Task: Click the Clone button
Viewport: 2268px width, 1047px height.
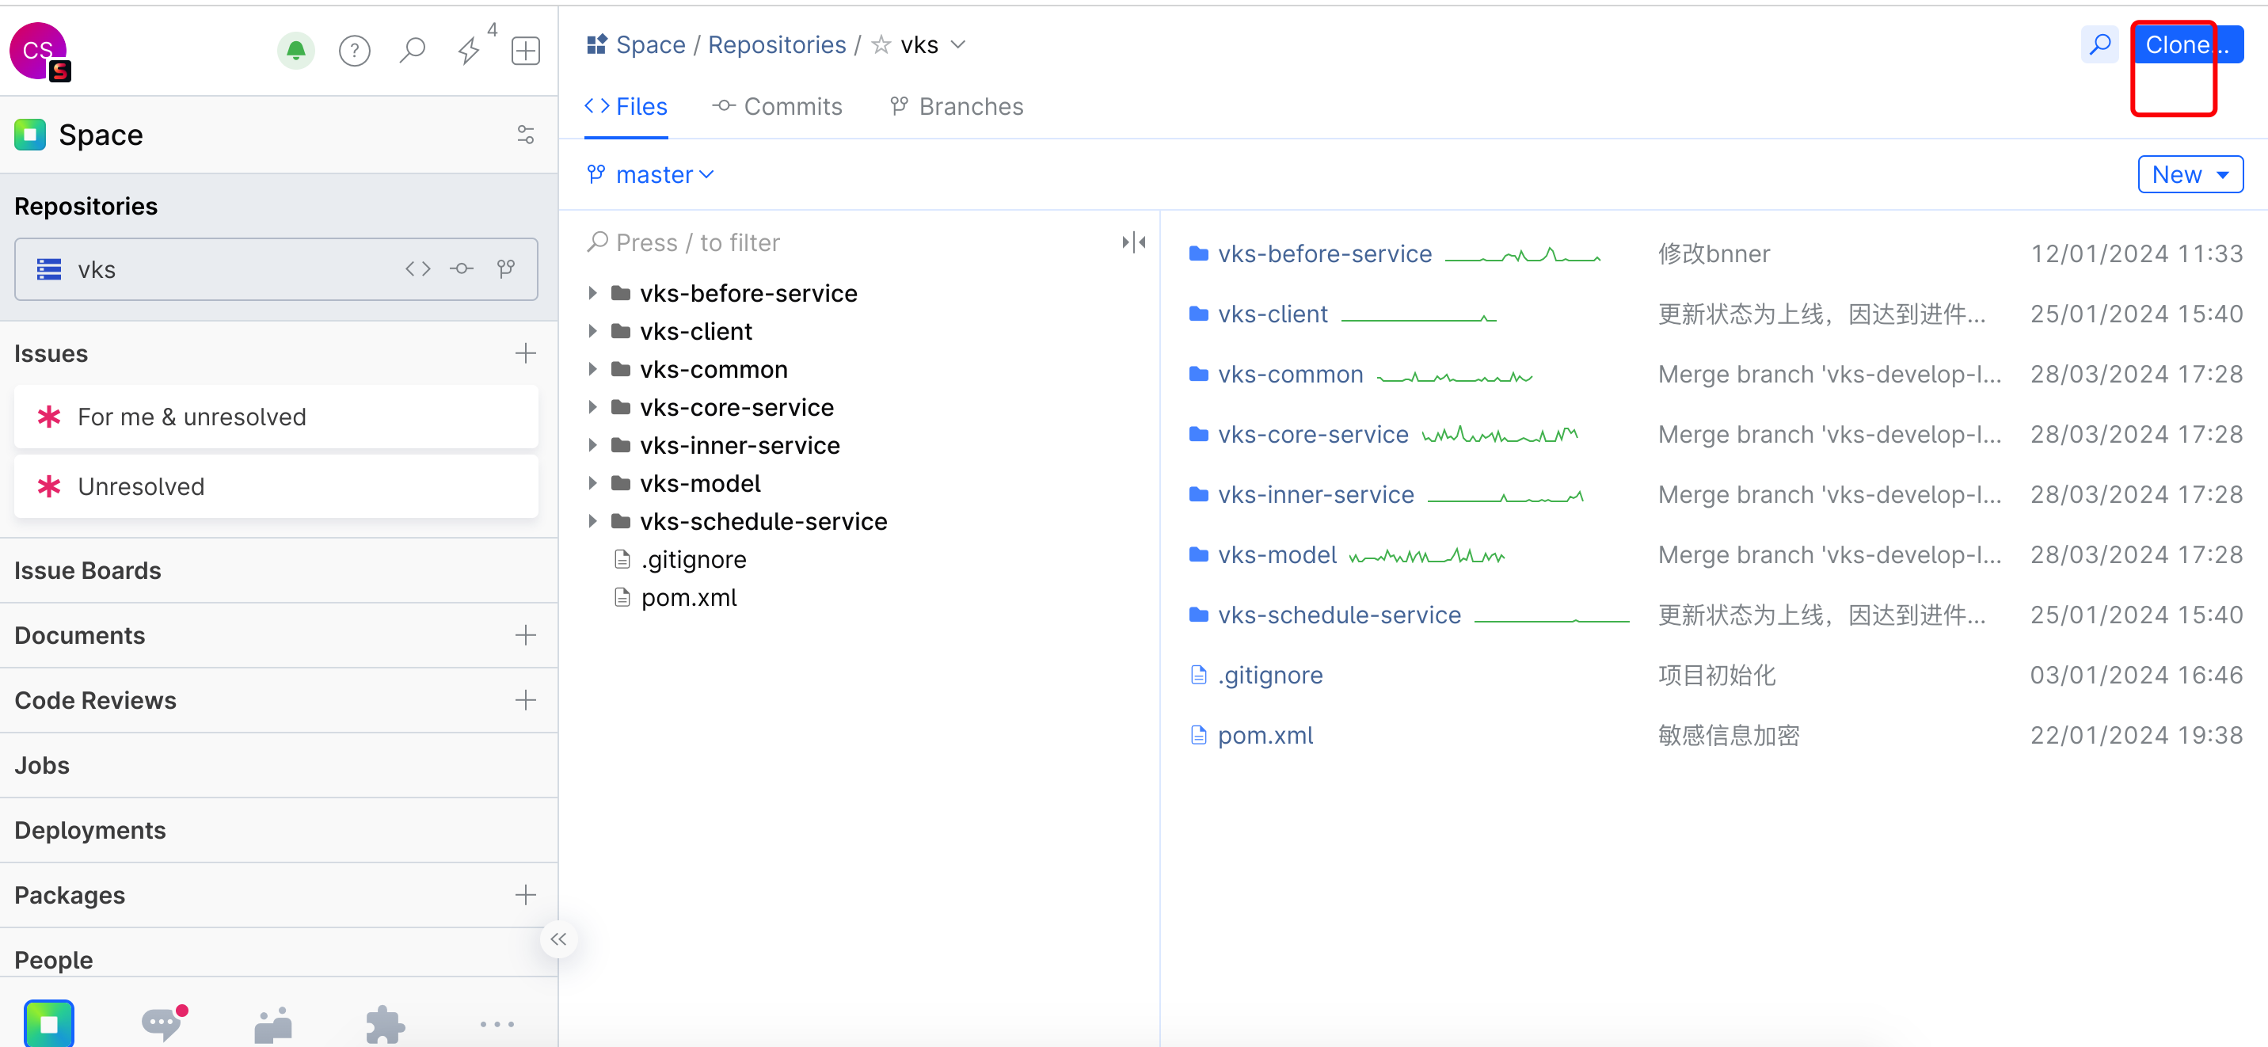Action: pos(2186,45)
